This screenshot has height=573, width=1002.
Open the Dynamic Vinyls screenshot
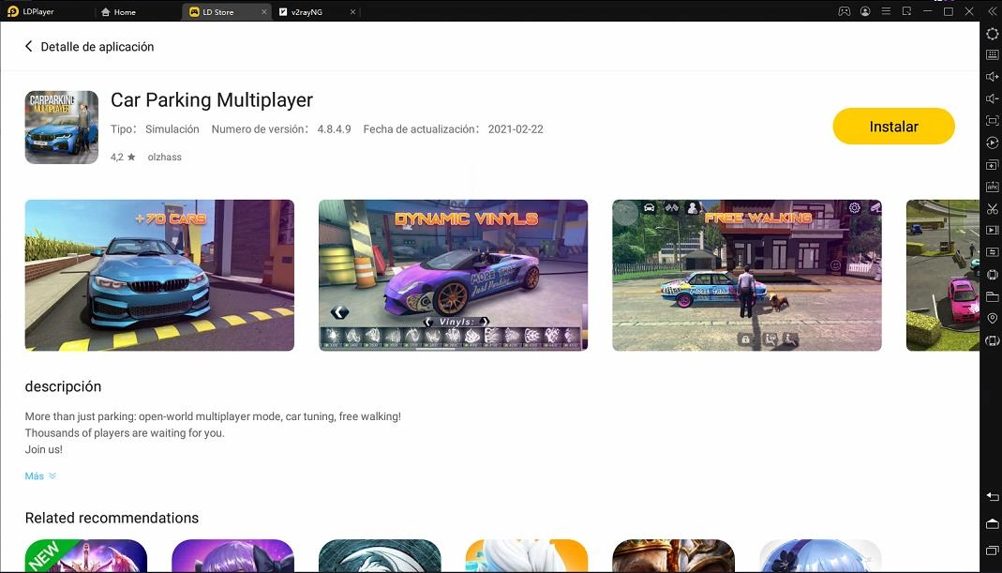(453, 275)
